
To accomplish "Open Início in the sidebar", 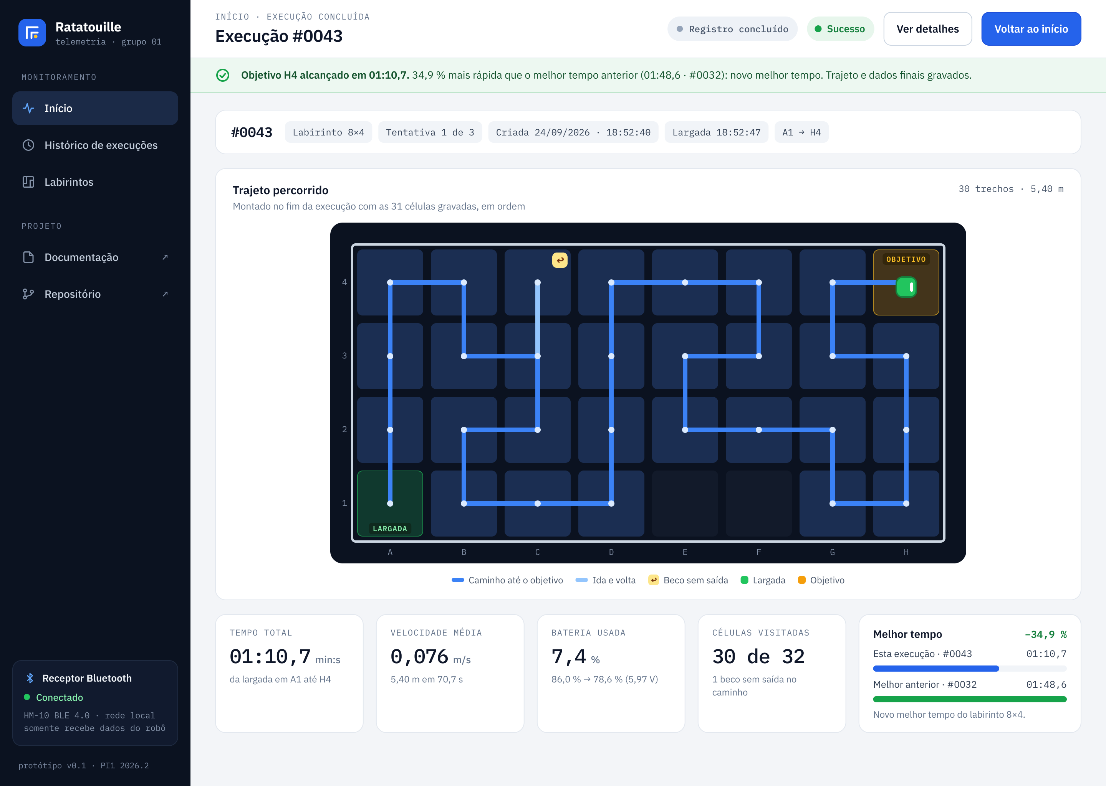I will tap(95, 108).
